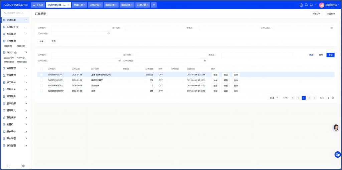Add a new tab with plus icon
The width and height of the screenshot is (342, 170).
tap(154, 5)
